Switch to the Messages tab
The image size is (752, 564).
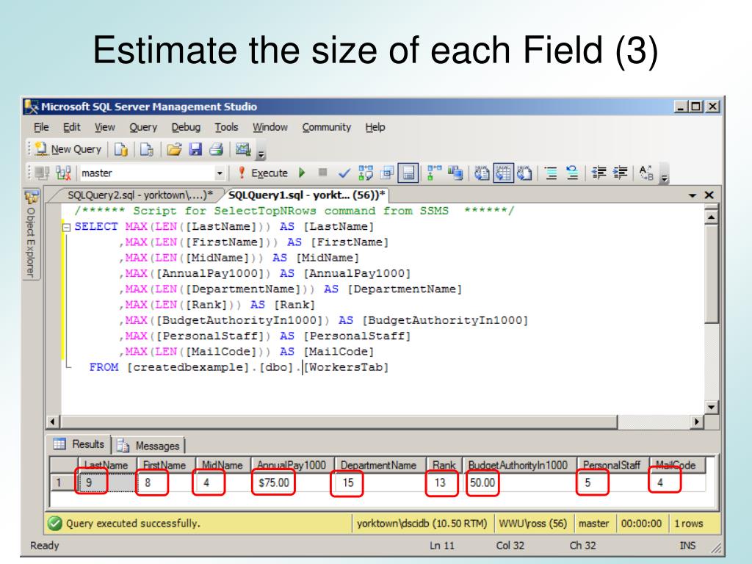pos(148,446)
